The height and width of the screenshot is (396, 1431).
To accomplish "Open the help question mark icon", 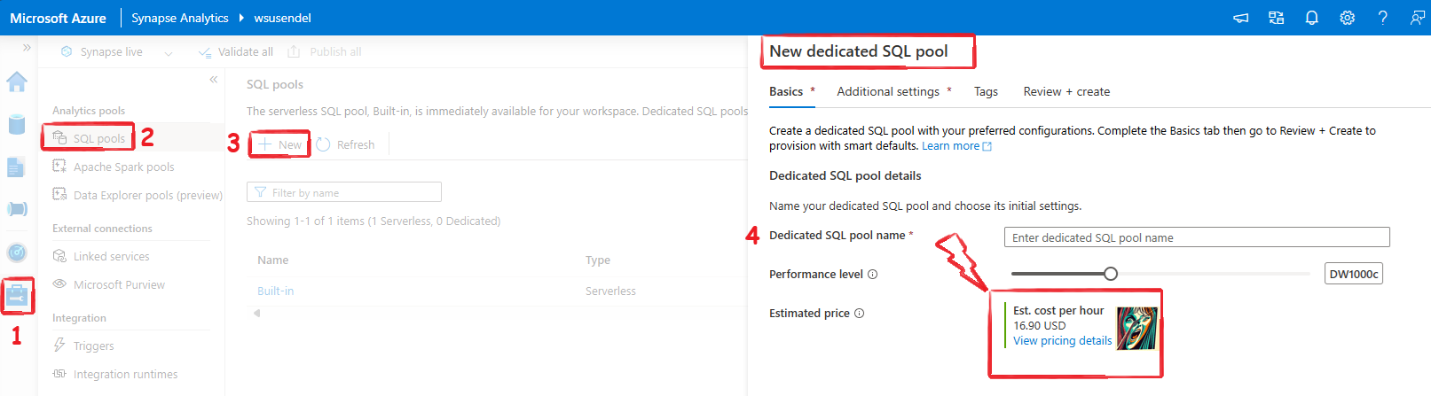I will pyautogui.click(x=1382, y=18).
